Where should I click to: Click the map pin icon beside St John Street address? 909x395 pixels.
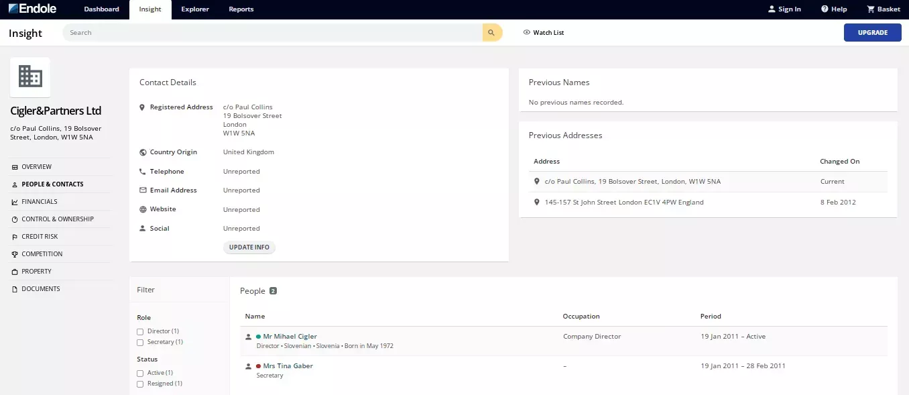[x=536, y=202]
